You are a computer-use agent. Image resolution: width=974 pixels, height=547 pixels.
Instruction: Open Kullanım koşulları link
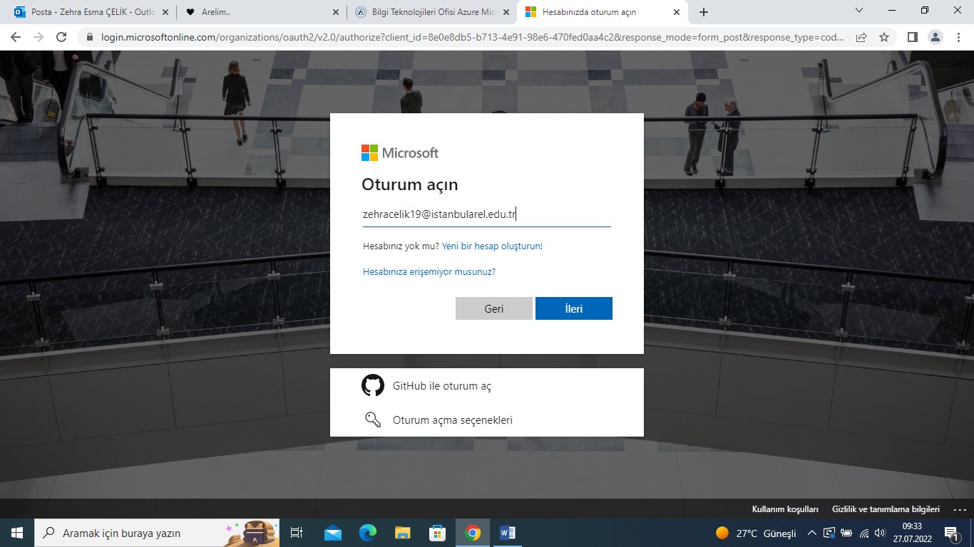785,509
